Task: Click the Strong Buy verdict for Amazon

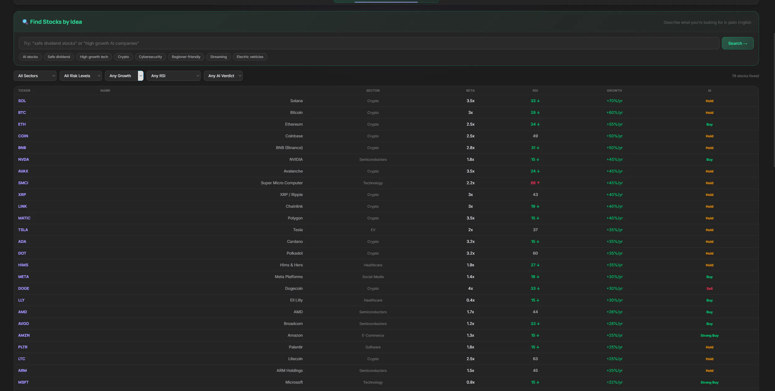Action: (710, 335)
